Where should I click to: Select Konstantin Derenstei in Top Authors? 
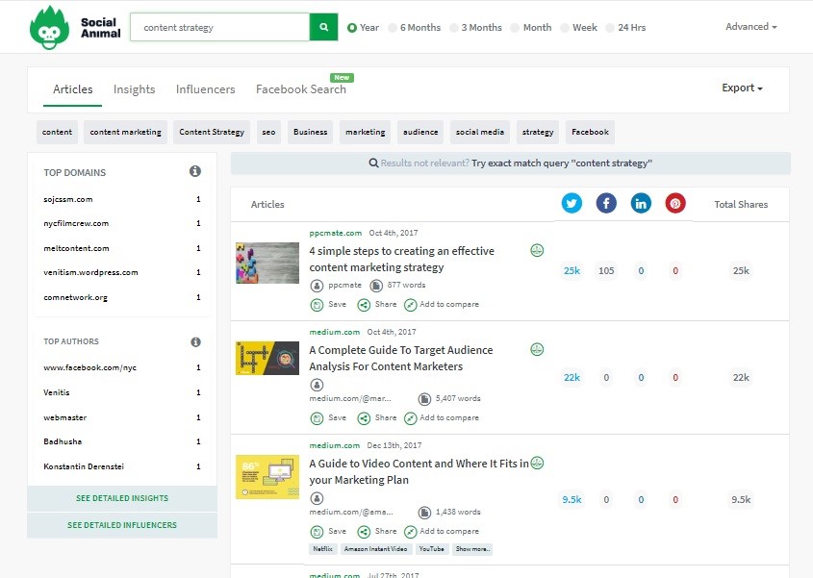coord(84,466)
